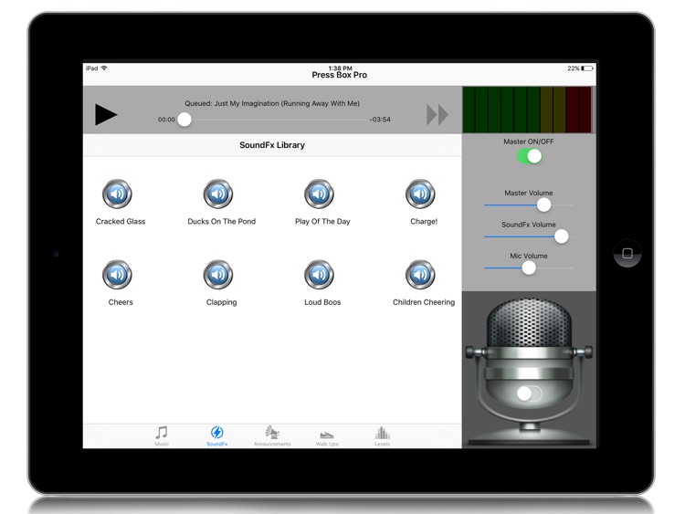The image size is (685, 514).
Task: Tap the Children Cheering sound icon
Action: pos(420,275)
